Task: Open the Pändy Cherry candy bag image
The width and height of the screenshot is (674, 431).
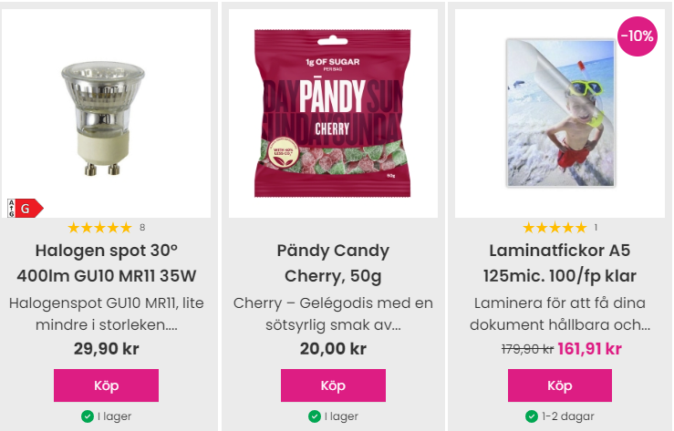Action: pyautogui.click(x=333, y=113)
